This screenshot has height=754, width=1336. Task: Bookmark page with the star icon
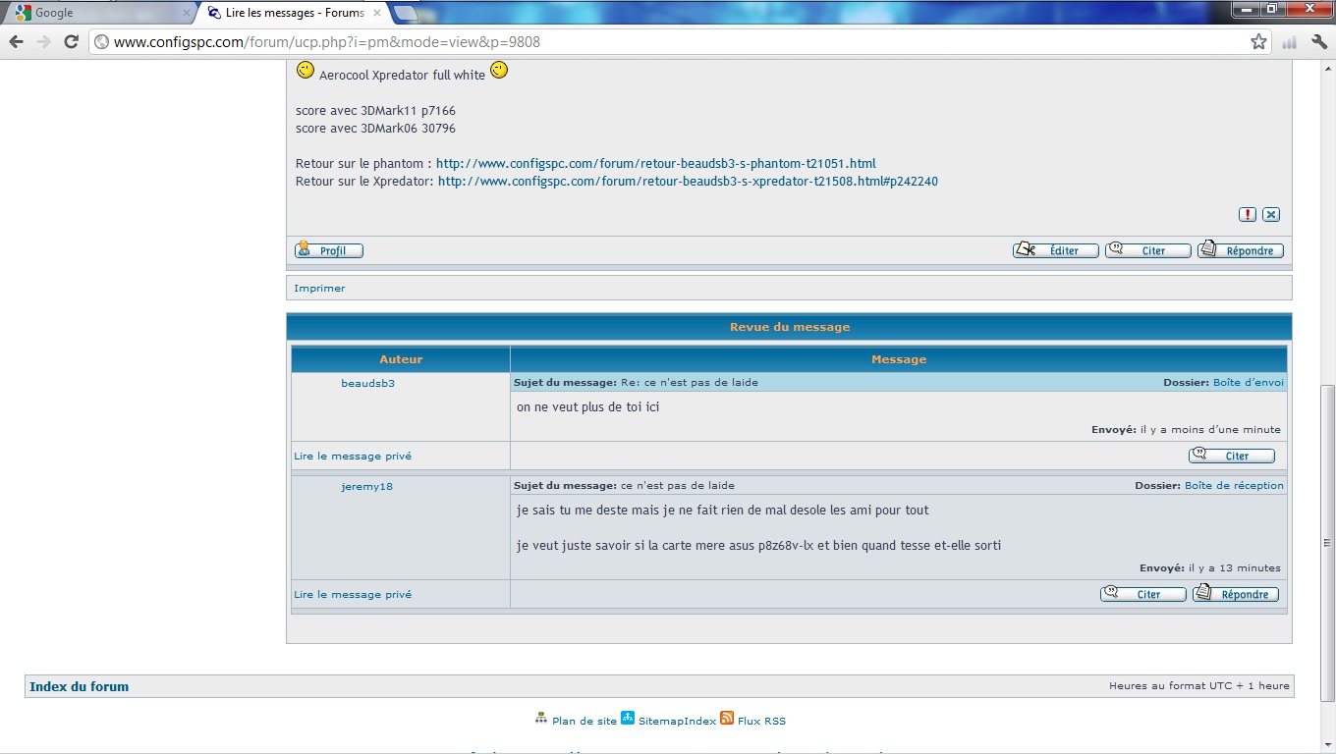(1258, 41)
